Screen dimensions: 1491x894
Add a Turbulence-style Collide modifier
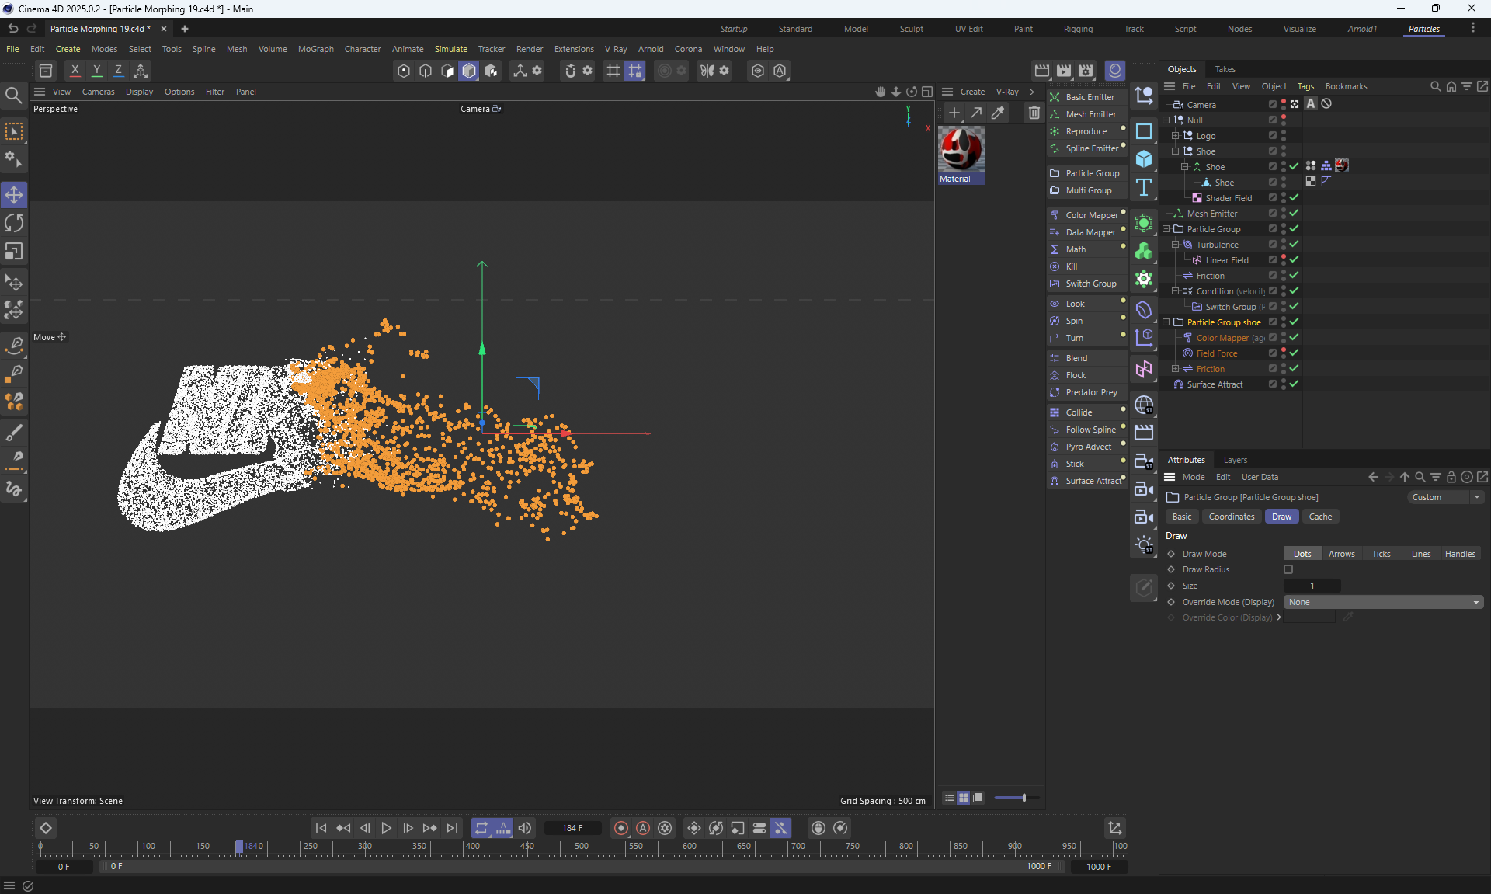pyautogui.click(x=1079, y=412)
